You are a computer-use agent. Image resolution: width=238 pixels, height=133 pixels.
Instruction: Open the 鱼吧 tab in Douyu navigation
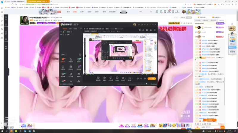tap(104, 12)
